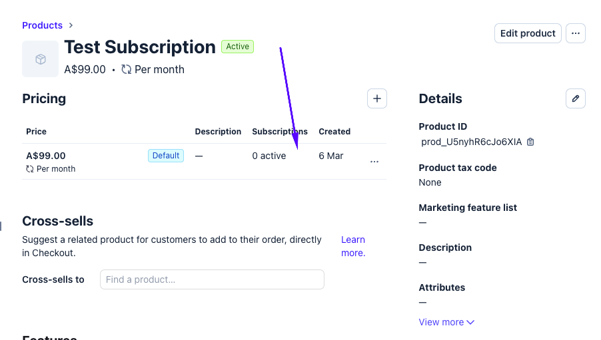
Task: Open the A$99.00 price row
Action: pos(47,156)
